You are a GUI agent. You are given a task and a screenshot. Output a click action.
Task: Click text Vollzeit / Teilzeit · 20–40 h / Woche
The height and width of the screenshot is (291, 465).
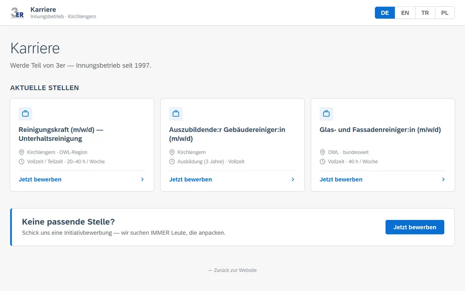(x=66, y=162)
